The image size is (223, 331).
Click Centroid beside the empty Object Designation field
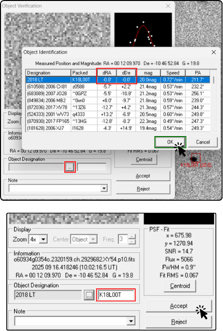[x=144, y=159]
